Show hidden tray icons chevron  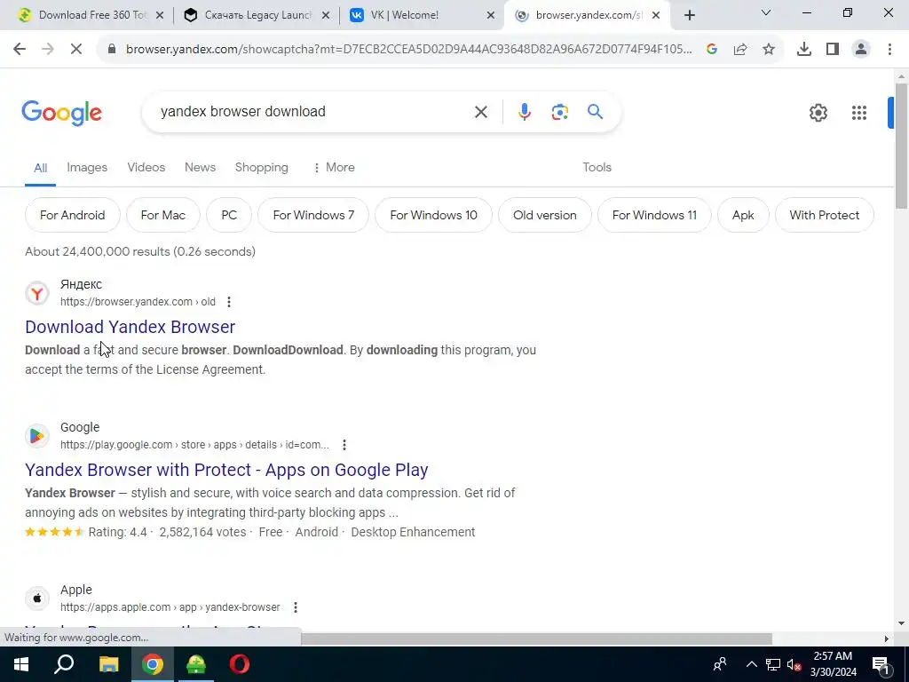click(751, 664)
